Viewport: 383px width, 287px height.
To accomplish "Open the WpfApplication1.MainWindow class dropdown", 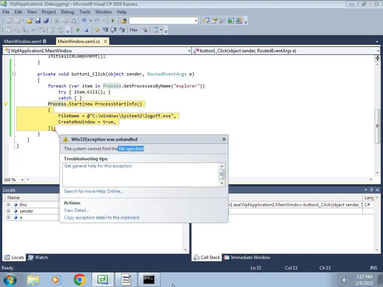I will point(189,51).
